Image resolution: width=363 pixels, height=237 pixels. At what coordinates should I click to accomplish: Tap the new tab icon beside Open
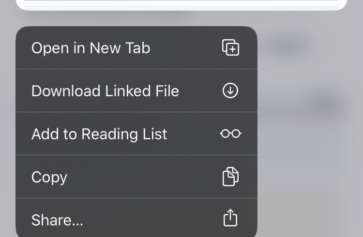coord(230,47)
